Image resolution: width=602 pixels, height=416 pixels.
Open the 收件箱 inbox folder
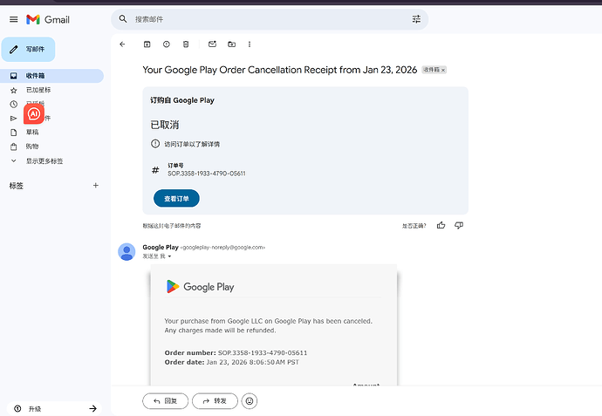pyautogui.click(x=51, y=76)
